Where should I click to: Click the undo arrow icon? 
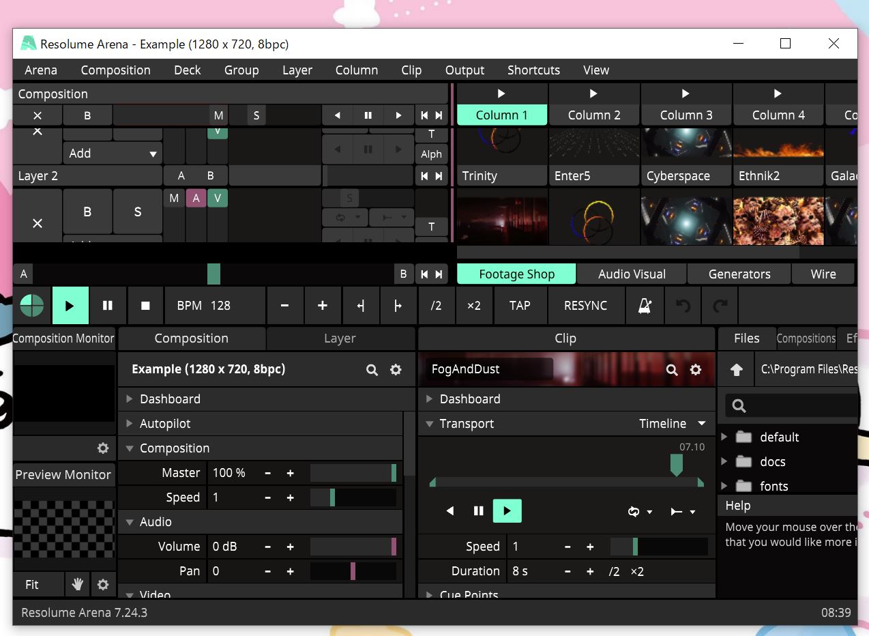pos(683,306)
